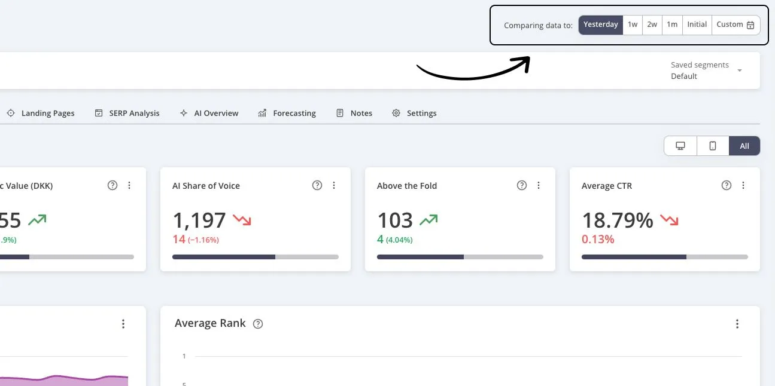Open the menu on the Value (DKK) card
The width and height of the screenshot is (775, 386).
point(129,186)
